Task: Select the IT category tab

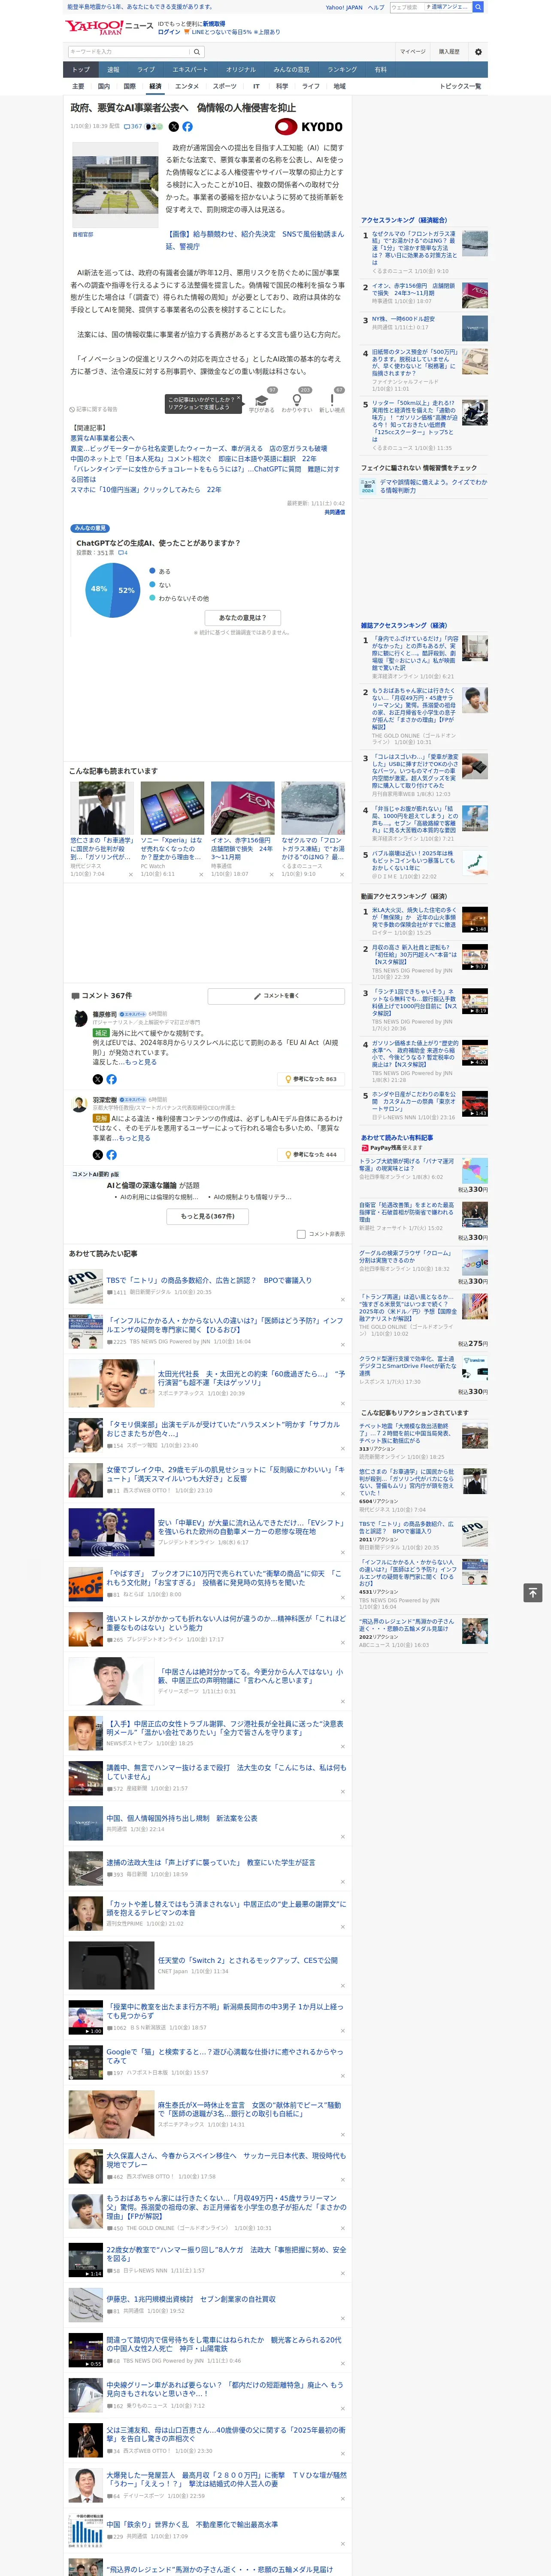Action: [256, 86]
